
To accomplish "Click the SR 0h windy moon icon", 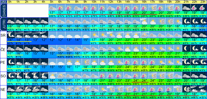I will click(11, 35).
